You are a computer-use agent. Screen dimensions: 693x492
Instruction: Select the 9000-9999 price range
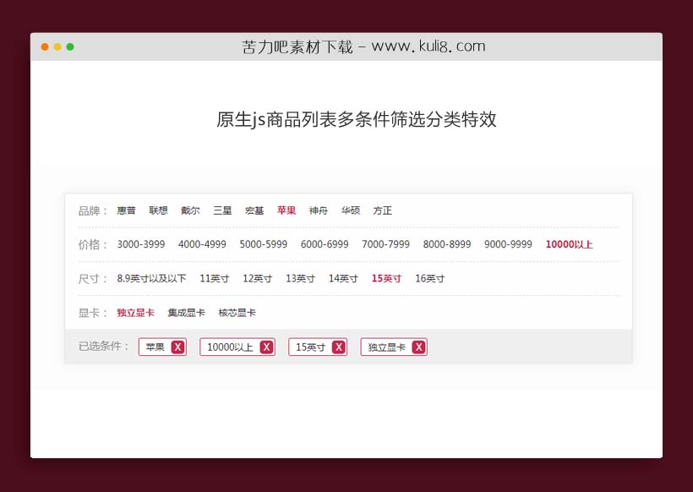[507, 244]
